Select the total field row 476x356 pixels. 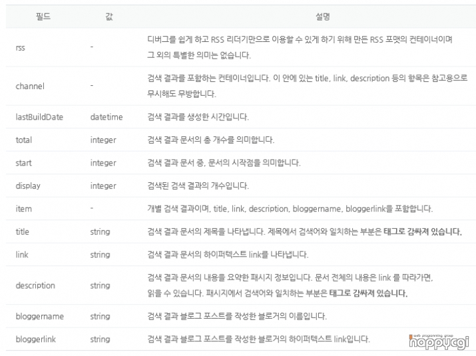(x=241, y=140)
